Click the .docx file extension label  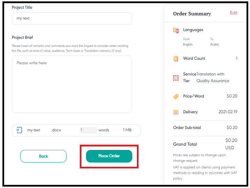click(56, 130)
